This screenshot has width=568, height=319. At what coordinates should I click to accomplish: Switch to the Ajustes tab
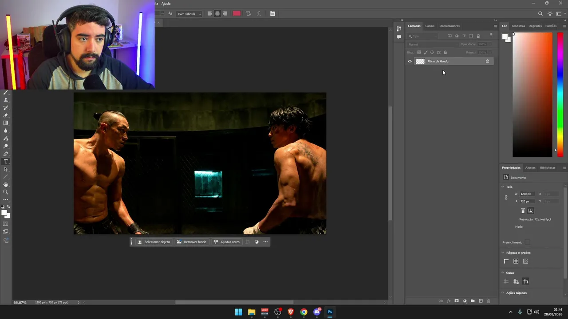[x=530, y=167]
